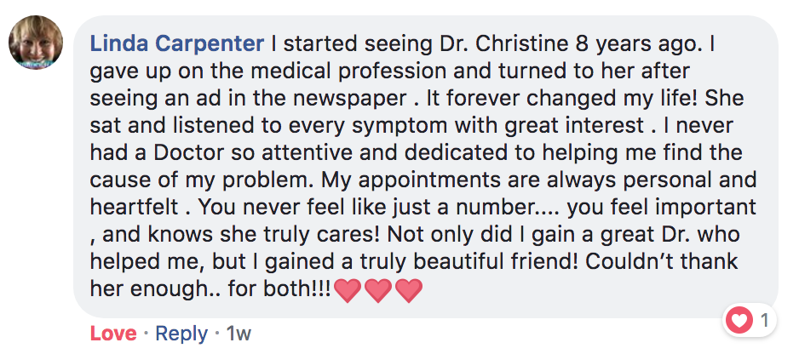Reply to Linda Carpenter's comment

point(183,333)
